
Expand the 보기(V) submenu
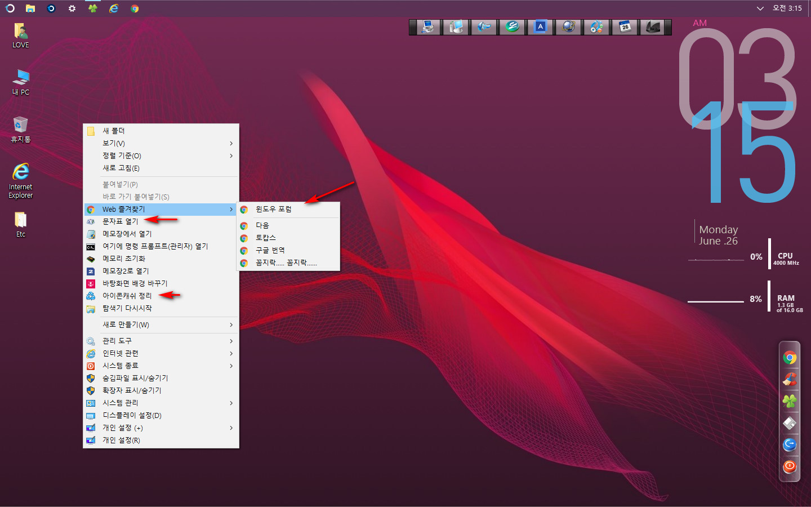click(x=161, y=143)
